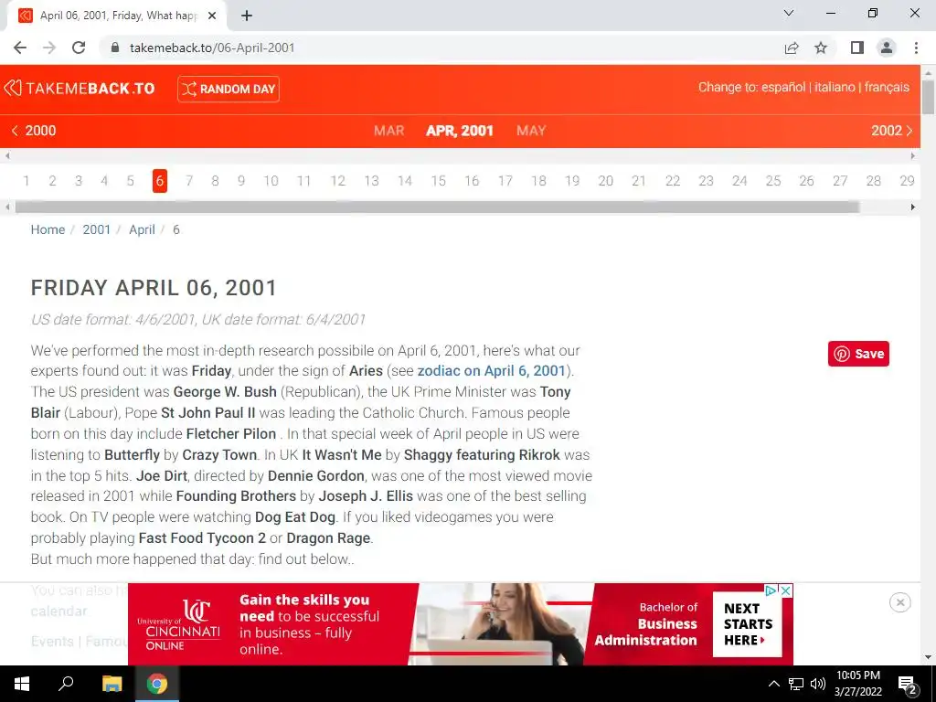Close the bottom ad with round X
The image size is (936, 702).
(900, 602)
